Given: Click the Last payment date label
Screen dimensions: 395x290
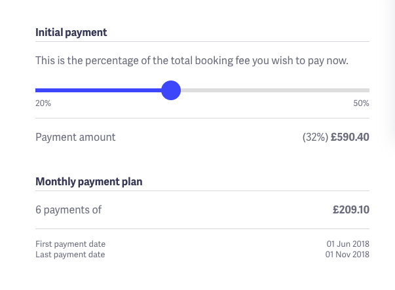Looking at the screenshot, I should pos(70,254).
